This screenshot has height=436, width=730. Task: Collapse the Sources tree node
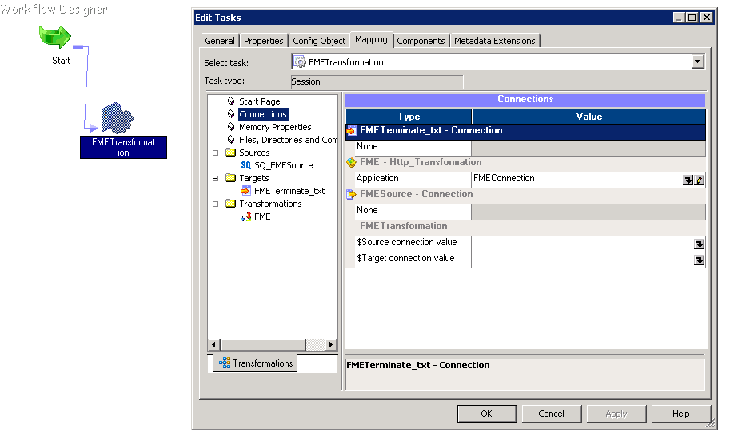point(216,153)
